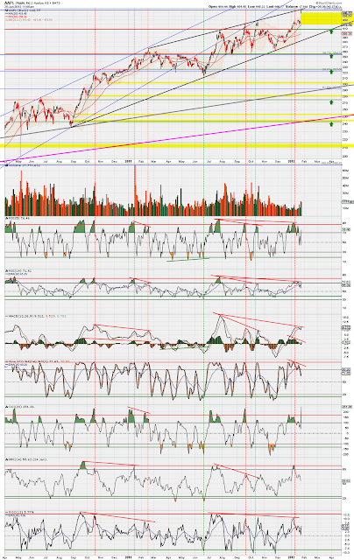354x560 pixels.
Task: Select the ROC(12) indicator label
Action: tap(19, 512)
